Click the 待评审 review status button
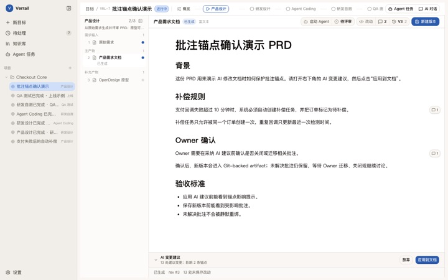 [x=343, y=21]
